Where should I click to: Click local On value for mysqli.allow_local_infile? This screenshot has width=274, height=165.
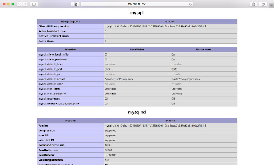[107, 54]
